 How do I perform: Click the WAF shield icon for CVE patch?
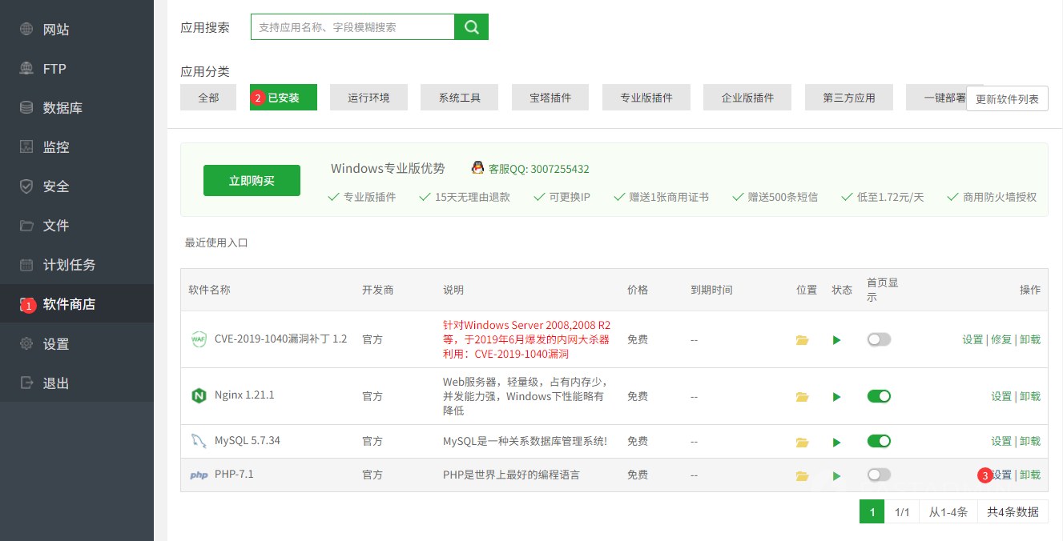click(199, 339)
